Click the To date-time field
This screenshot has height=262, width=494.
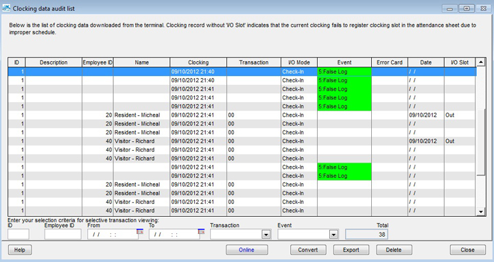click(174, 235)
